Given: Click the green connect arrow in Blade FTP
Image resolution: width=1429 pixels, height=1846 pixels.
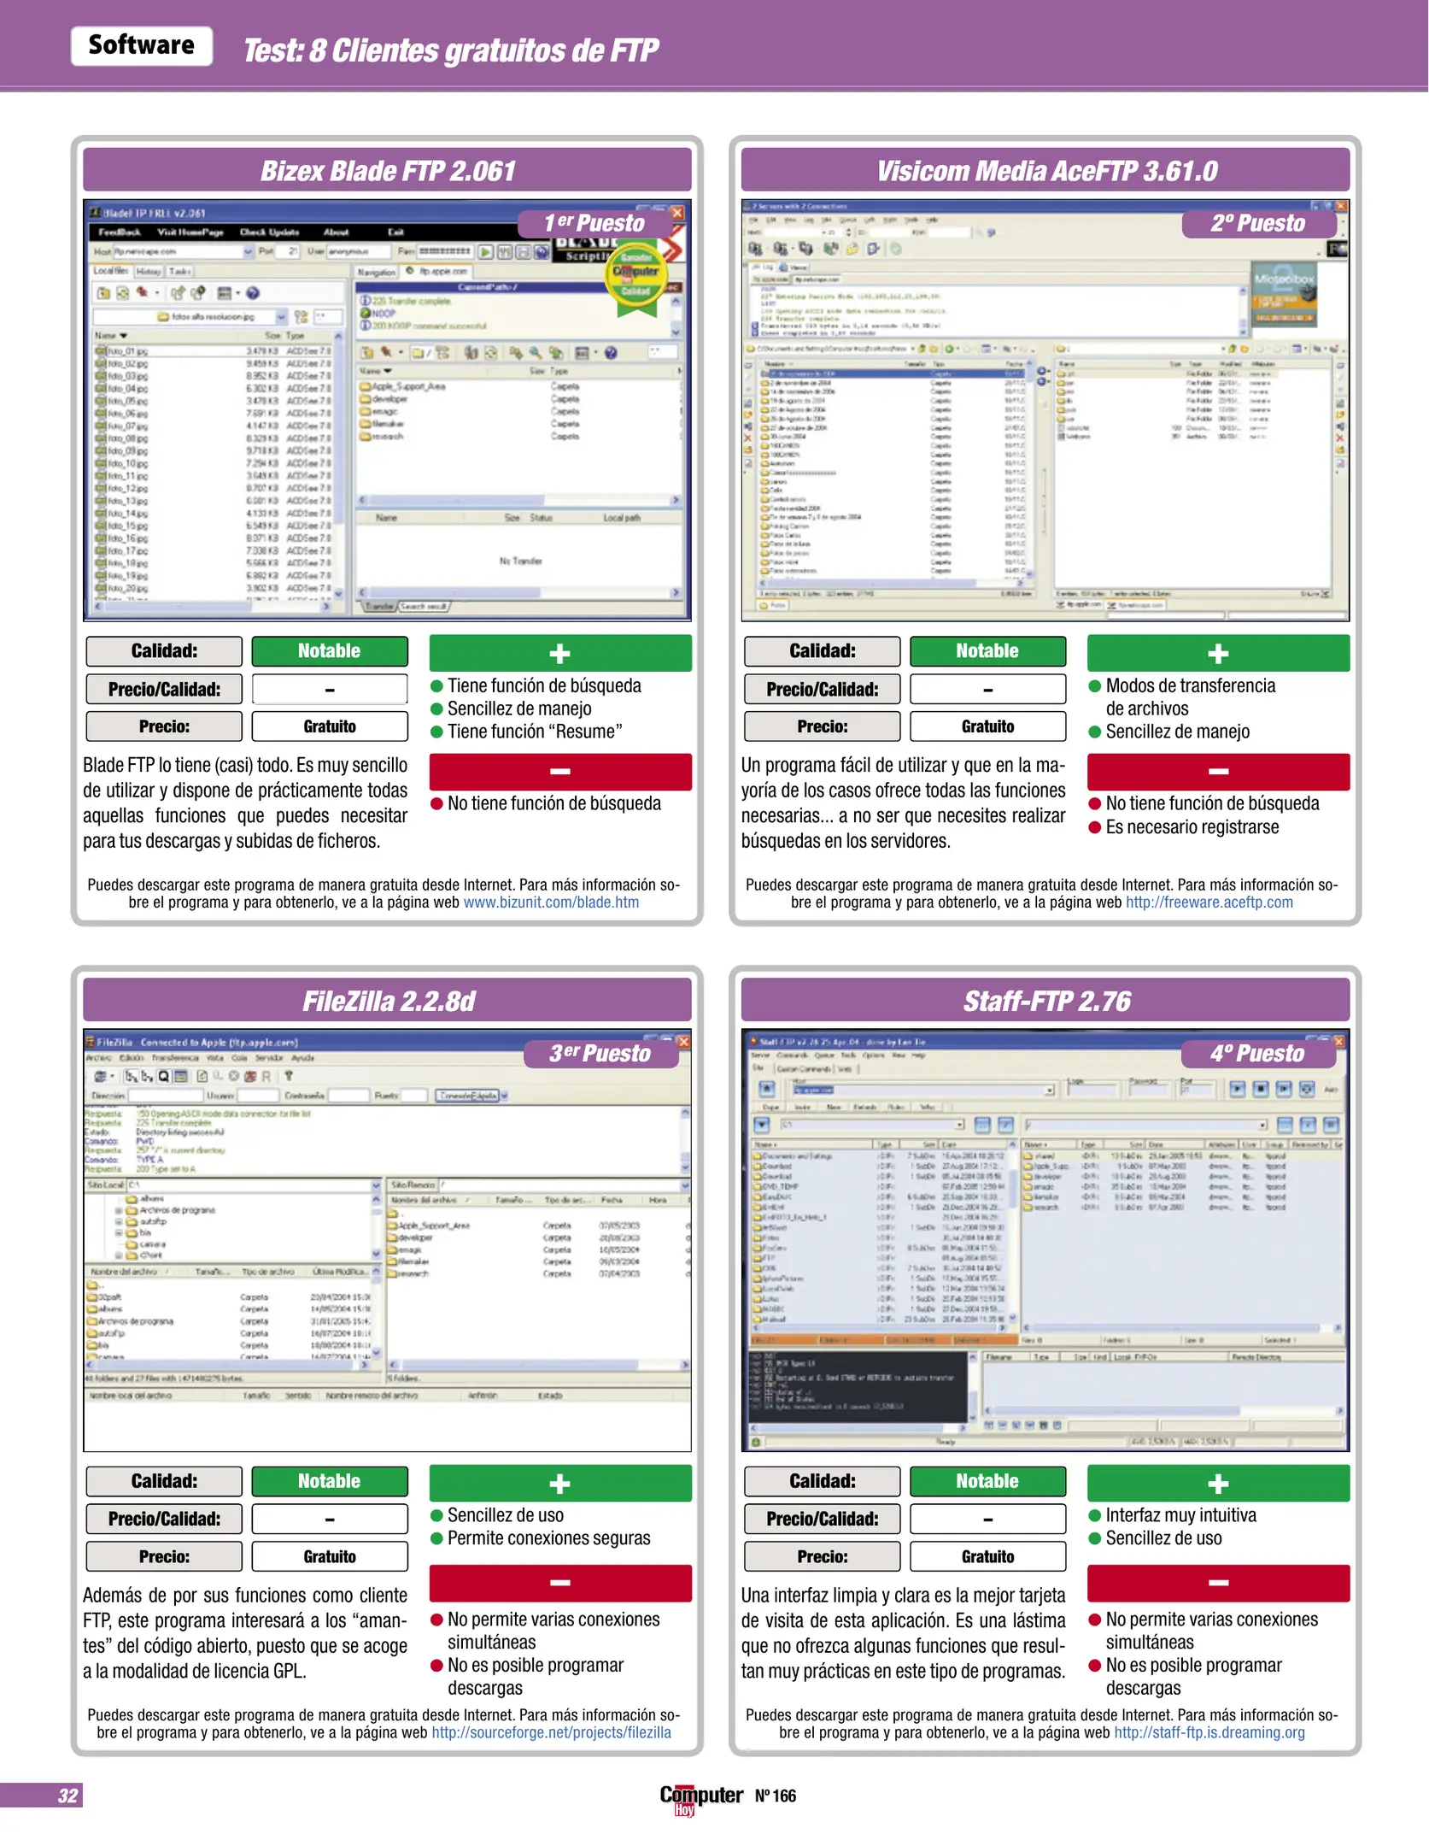Looking at the screenshot, I should [x=485, y=251].
